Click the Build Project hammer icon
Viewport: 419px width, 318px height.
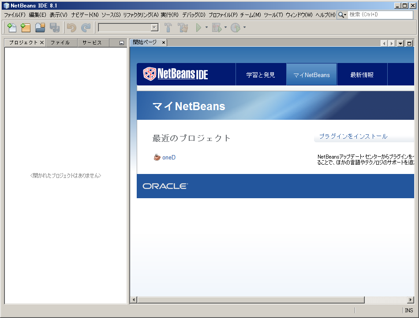click(x=168, y=27)
